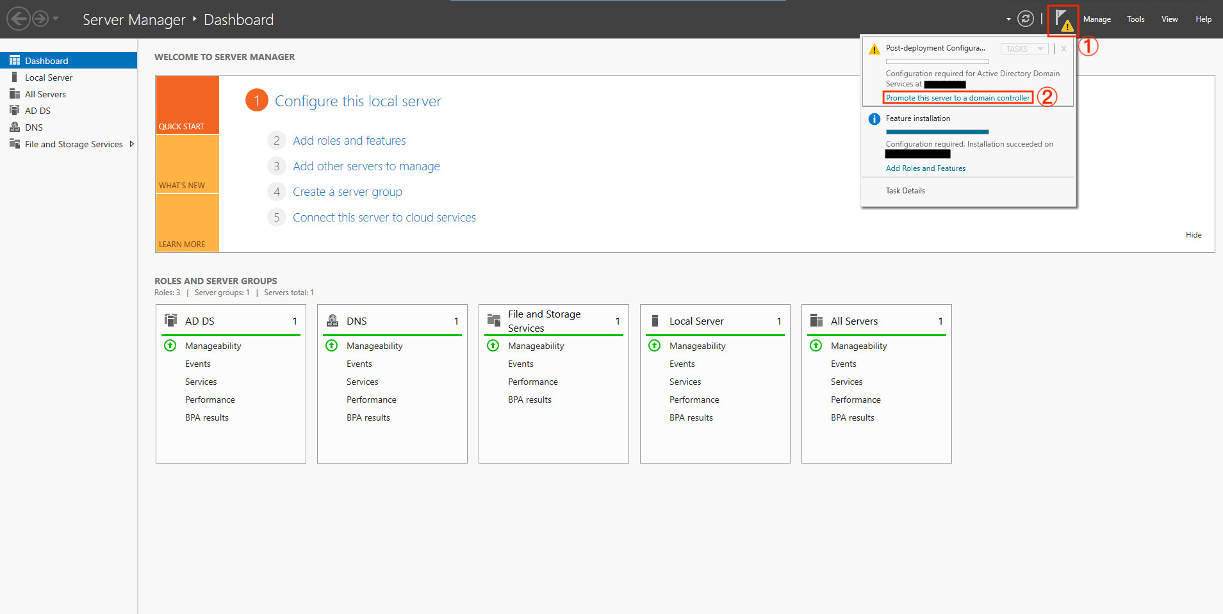The height and width of the screenshot is (614, 1223).
Task: Select the QUICK START tile
Action: point(188,105)
